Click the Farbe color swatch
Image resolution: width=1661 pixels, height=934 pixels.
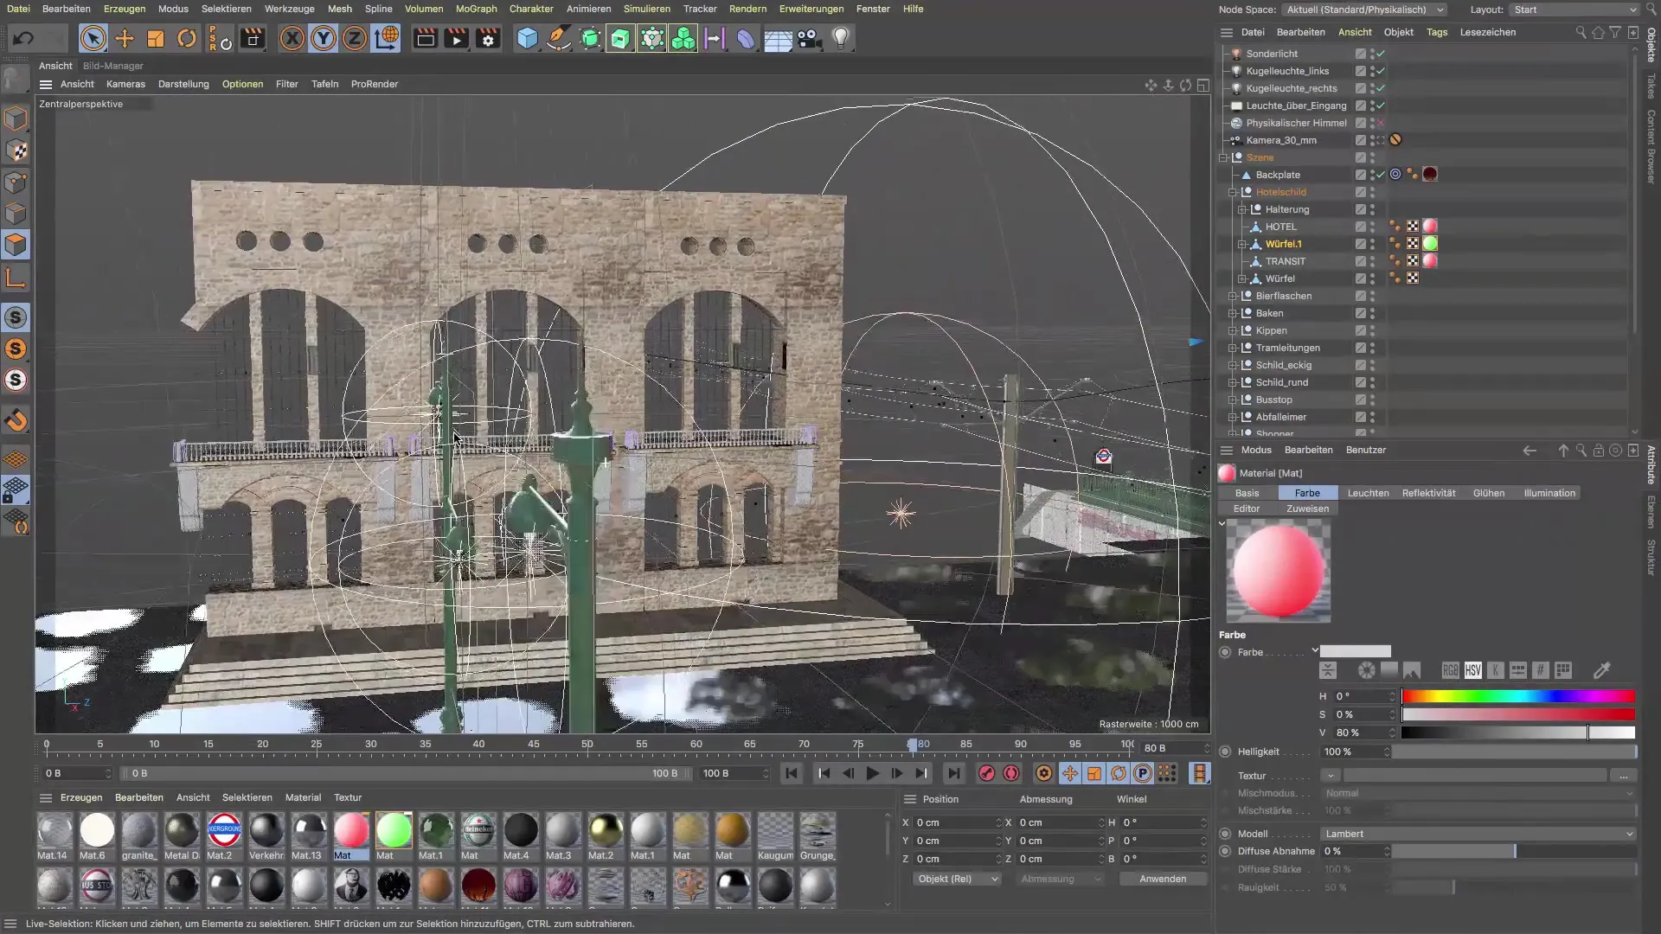[1356, 652]
